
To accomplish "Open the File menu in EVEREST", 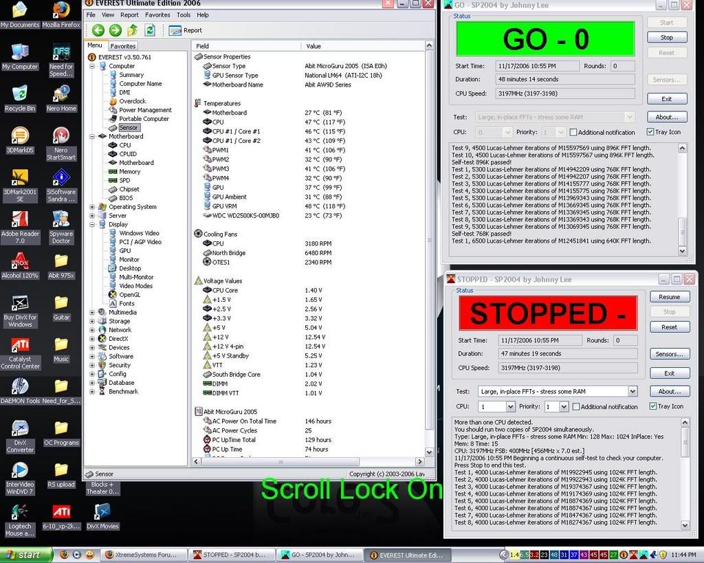I will tap(91, 15).
